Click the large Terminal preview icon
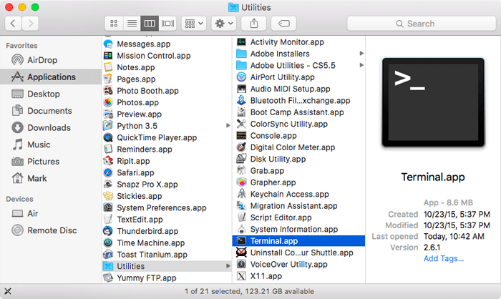Viewport: 501px width, 299px height. coord(433,102)
